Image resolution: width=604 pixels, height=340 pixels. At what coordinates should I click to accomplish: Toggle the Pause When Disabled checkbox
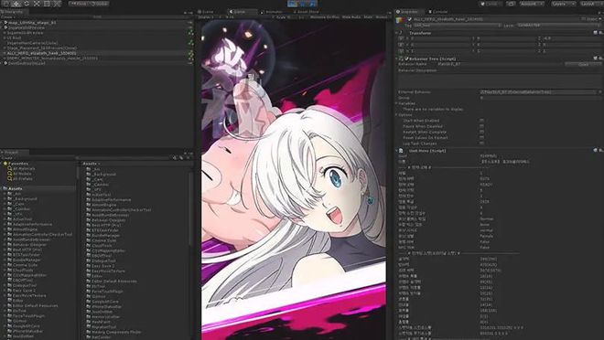(x=482, y=126)
